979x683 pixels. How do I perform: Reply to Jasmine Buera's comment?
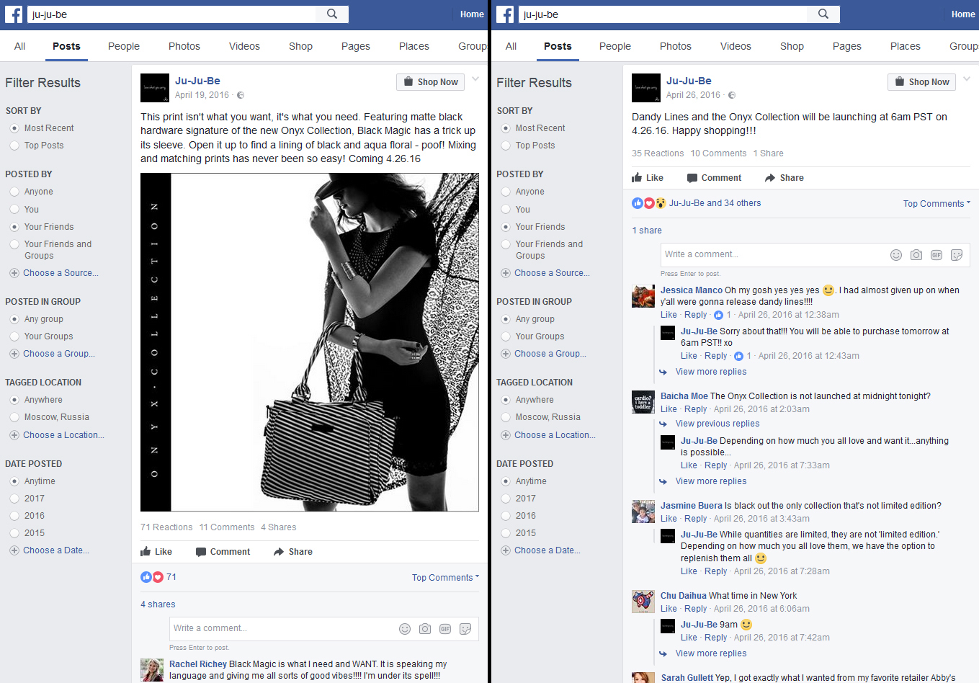coord(695,519)
